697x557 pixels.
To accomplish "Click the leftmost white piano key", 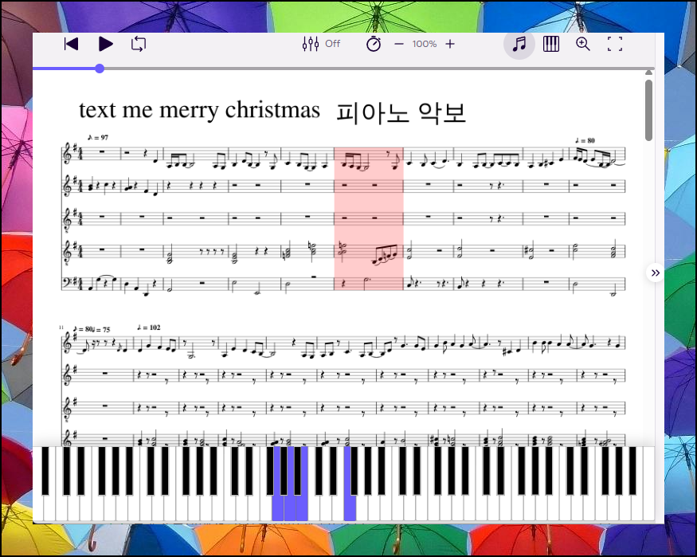I will point(37,507).
